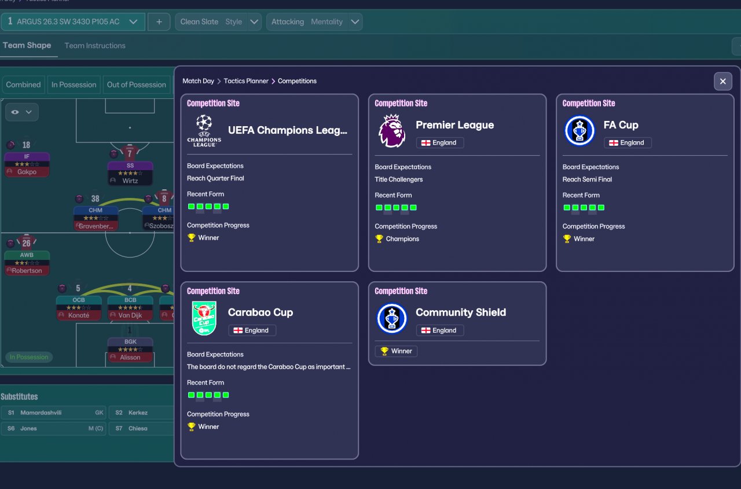This screenshot has height=489, width=741.
Task: Click the FA Cup trophy badge
Action: point(579,131)
